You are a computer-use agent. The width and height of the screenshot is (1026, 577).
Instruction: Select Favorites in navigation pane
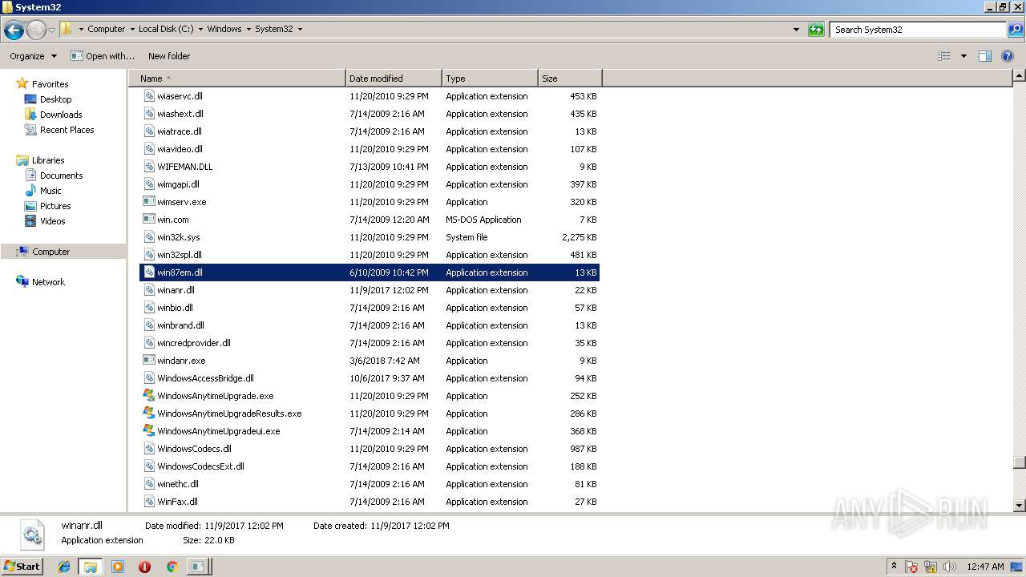tap(50, 84)
